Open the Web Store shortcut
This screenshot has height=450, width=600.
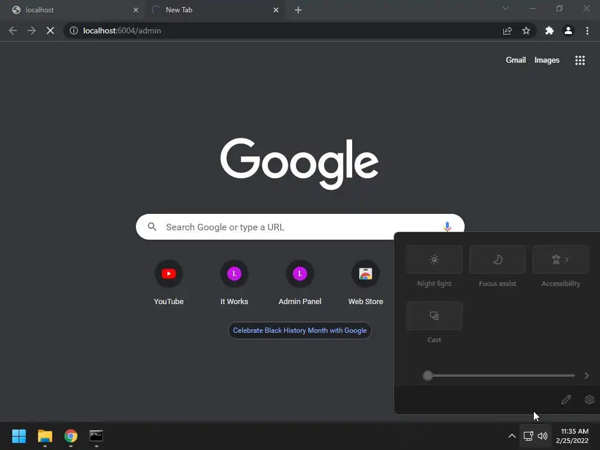pos(366,282)
